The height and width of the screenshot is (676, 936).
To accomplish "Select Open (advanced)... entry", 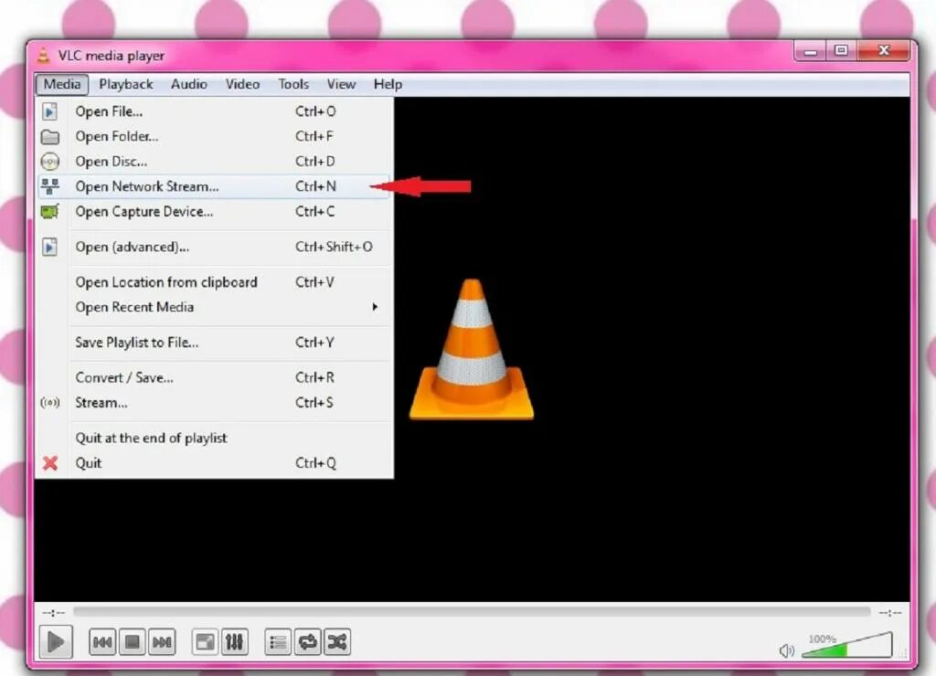I will [x=214, y=247].
